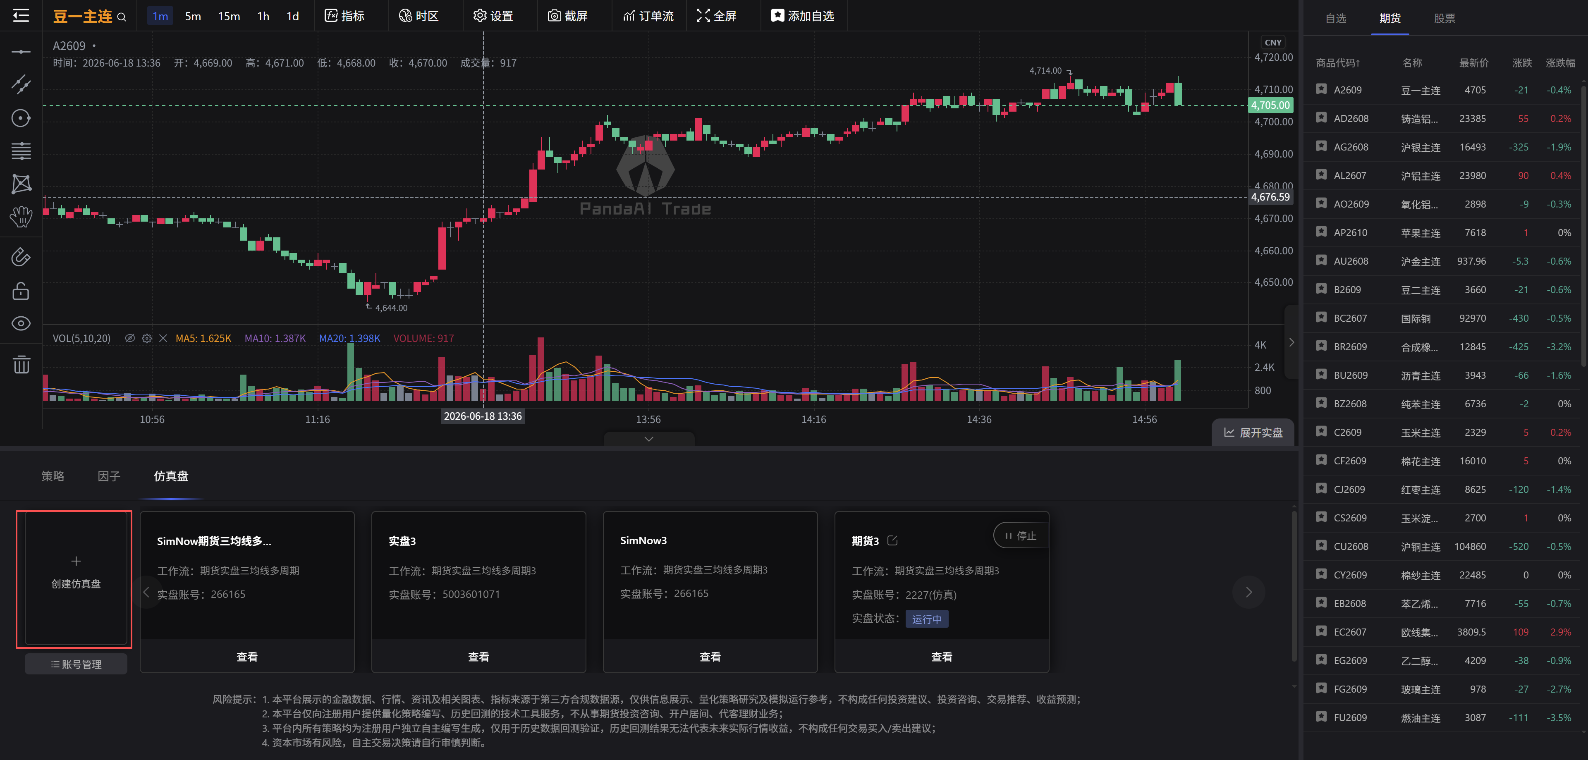Screen dimensions: 1588x760
Task: Click 查看 on 实盘3 card
Action: (x=478, y=657)
